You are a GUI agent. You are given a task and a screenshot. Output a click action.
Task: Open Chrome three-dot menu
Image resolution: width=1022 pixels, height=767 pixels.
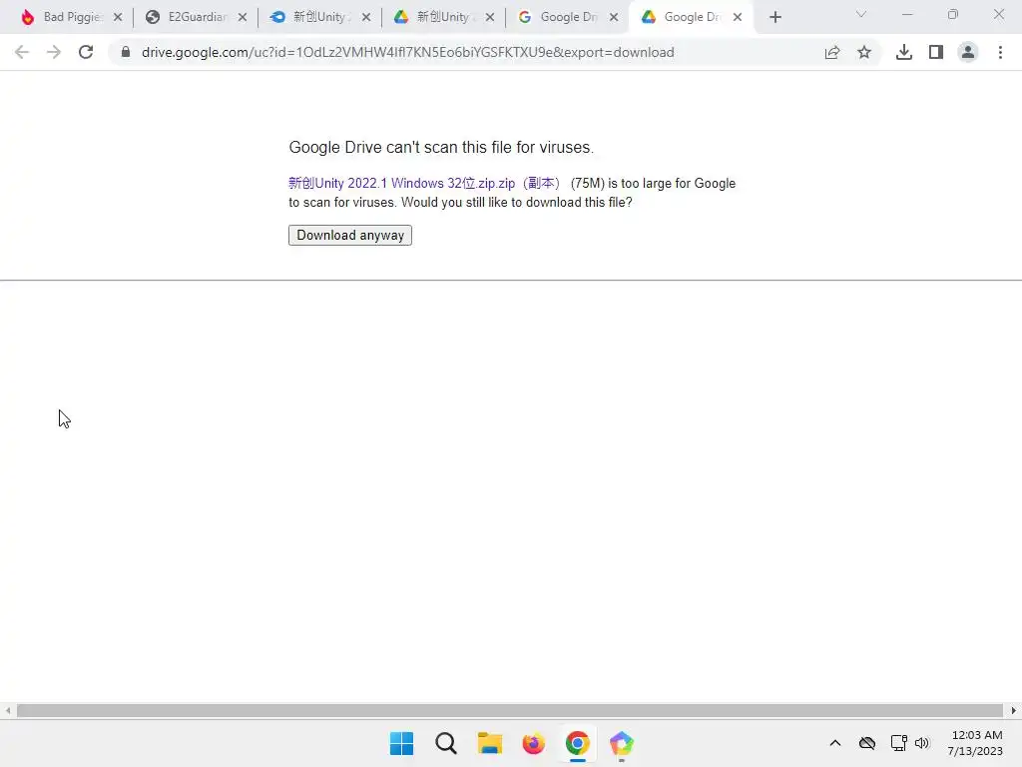(1000, 52)
